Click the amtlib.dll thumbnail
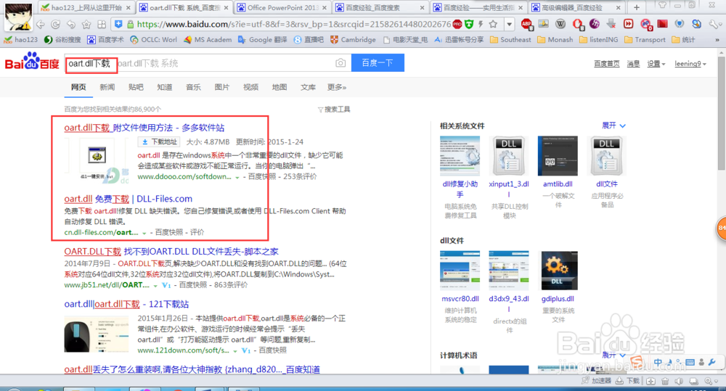 pyautogui.click(x=558, y=156)
